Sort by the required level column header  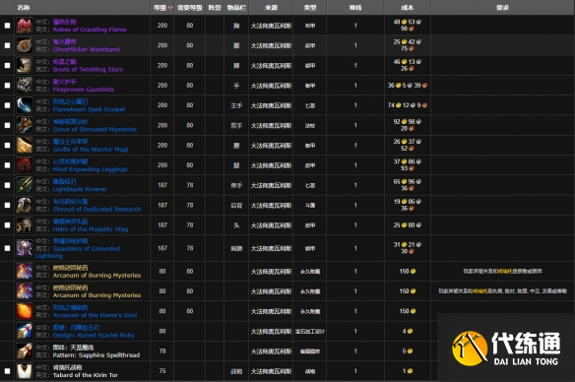click(x=190, y=8)
